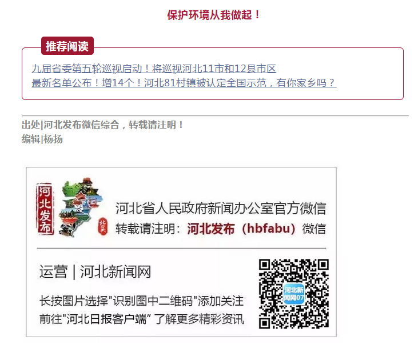Click the colorful Hebei province map logo
The height and width of the screenshot is (344, 418).
pos(81,207)
